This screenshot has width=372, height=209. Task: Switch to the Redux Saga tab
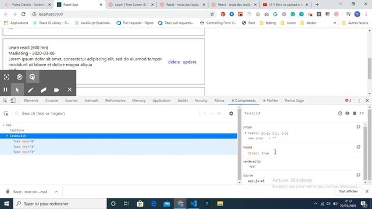point(294,100)
